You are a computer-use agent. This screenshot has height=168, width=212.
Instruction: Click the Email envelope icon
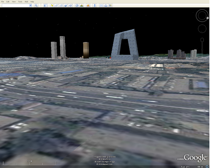coord(101,5)
